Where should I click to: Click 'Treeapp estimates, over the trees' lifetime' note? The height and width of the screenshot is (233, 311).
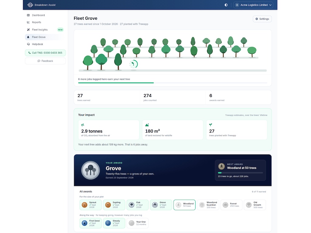(x=246, y=115)
